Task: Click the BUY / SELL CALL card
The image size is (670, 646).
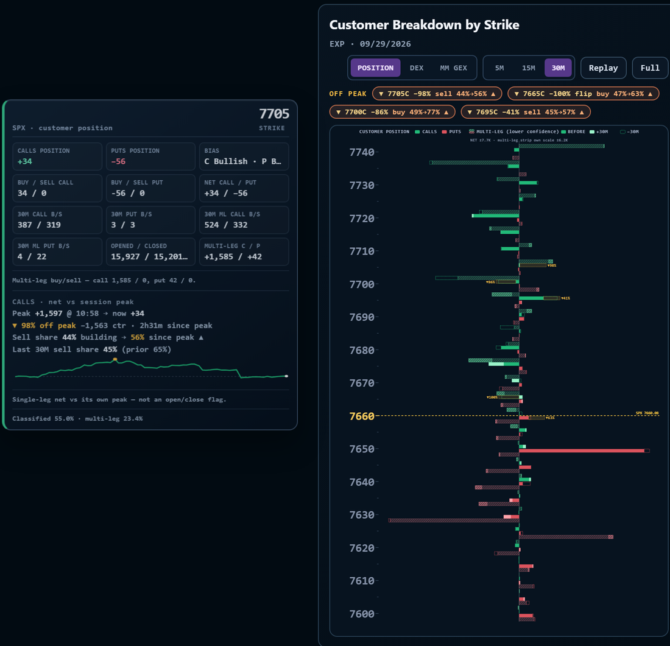Action: 57,188
